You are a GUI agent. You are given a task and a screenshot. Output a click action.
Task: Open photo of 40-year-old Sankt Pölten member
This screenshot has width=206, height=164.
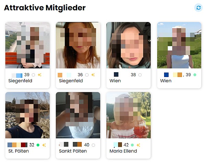pyautogui.click(x=78, y=115)
